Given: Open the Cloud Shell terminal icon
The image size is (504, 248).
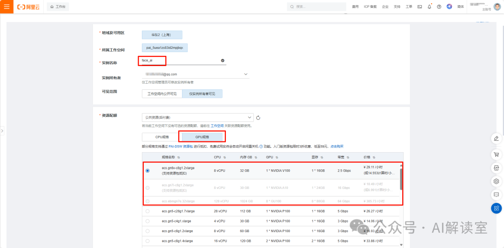Looking at the screenshot, I should pos(420,7).
